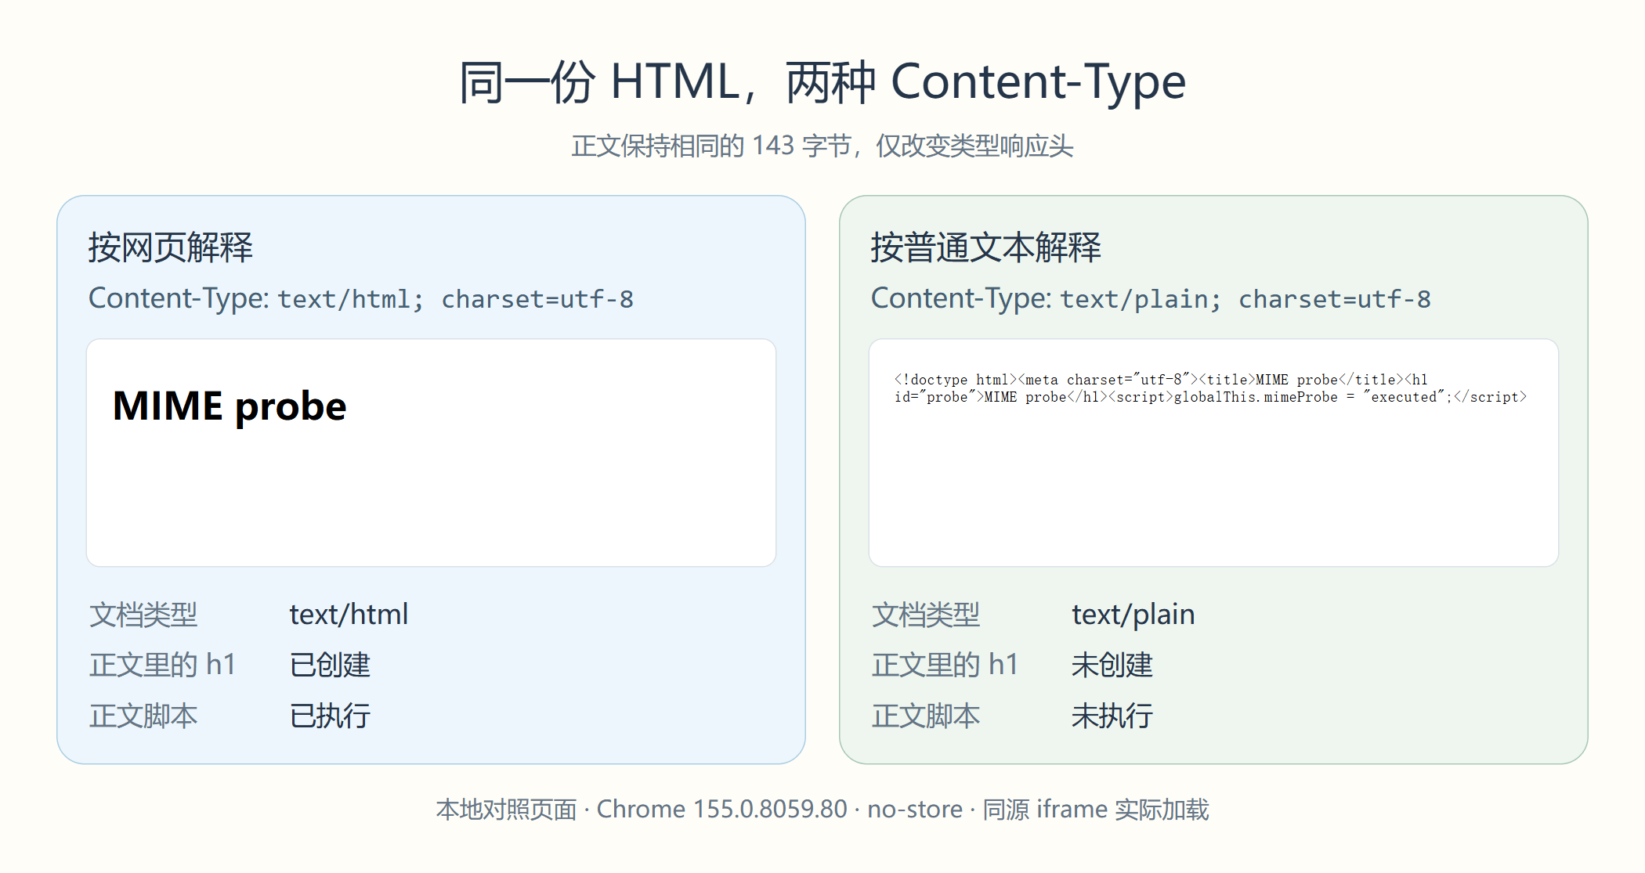Image resolution: width=1645 pixels, height=873 pixels.
Task: Click the main heading '同一份 HTML，两种 Content-Type'
Action: [x=822, y=81]
